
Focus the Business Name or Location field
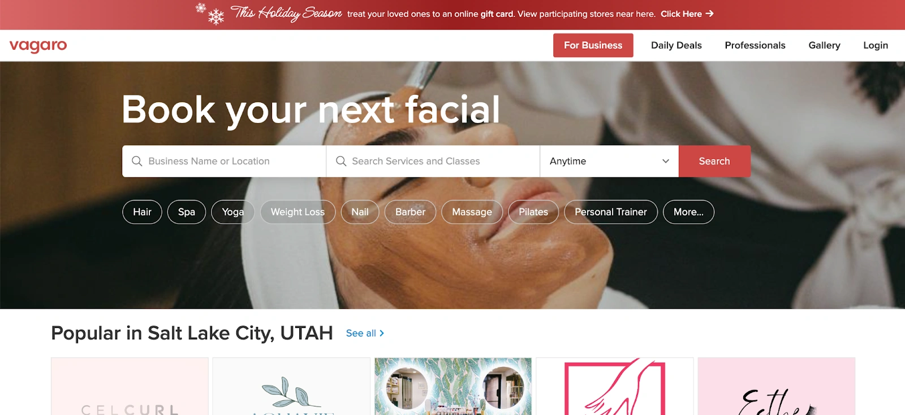click(x=224, y=161)
